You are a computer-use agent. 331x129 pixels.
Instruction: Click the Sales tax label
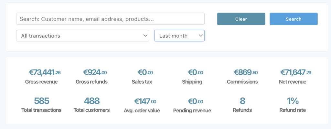(x=142, y=82)
